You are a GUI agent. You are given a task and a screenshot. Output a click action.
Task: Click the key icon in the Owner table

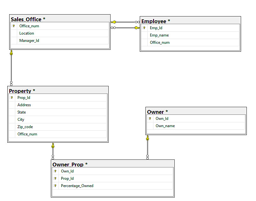click(150, 119)
